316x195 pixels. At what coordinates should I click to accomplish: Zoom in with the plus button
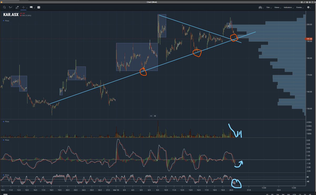coord(155,116)
